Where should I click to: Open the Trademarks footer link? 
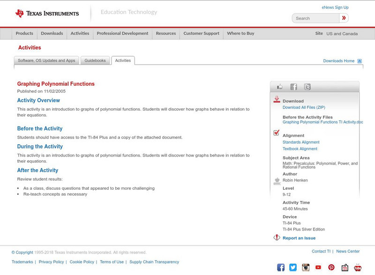22,262
